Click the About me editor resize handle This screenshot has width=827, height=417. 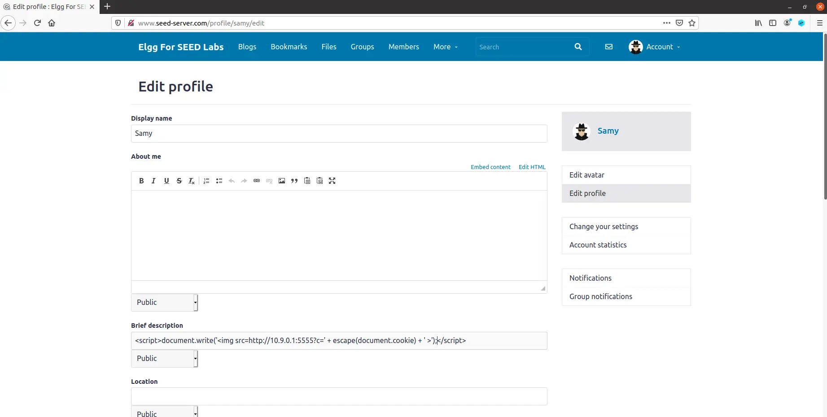point(543,288)
